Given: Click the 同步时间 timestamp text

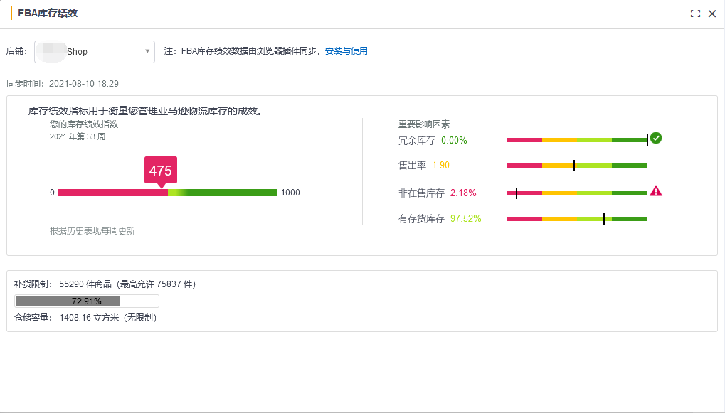Looking at the screenshot, I should (63, 84).
